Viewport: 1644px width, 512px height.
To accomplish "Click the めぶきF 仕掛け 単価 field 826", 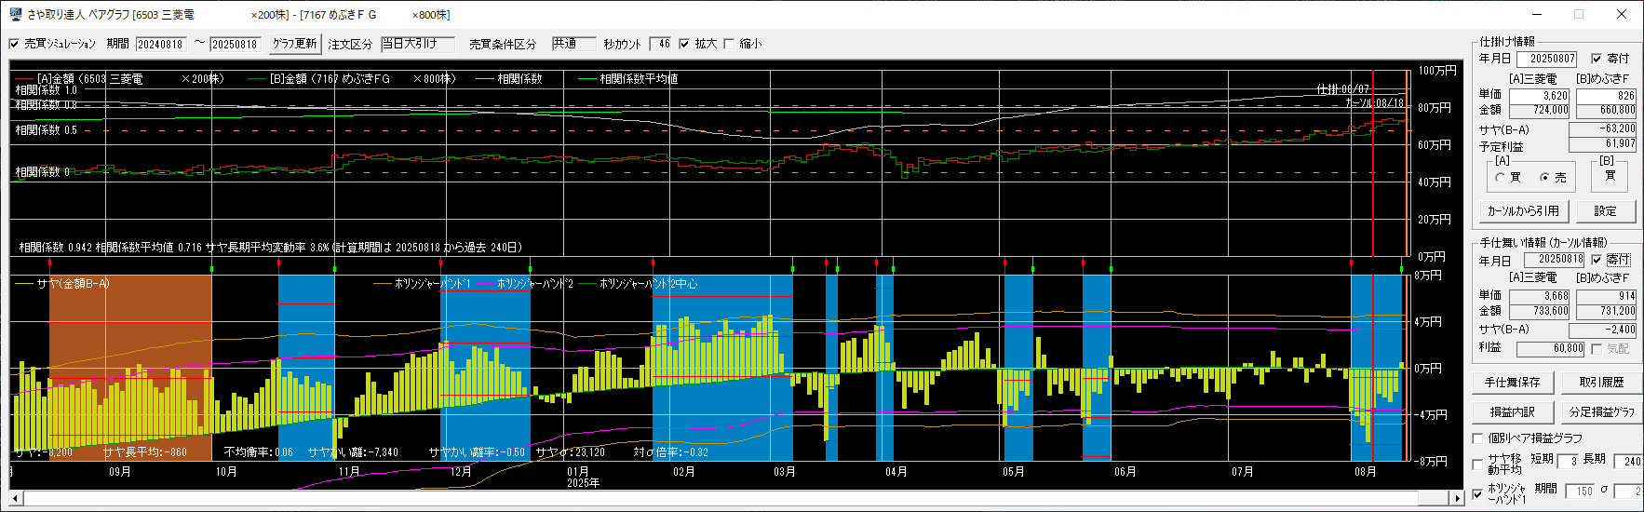I will 1606,96.
